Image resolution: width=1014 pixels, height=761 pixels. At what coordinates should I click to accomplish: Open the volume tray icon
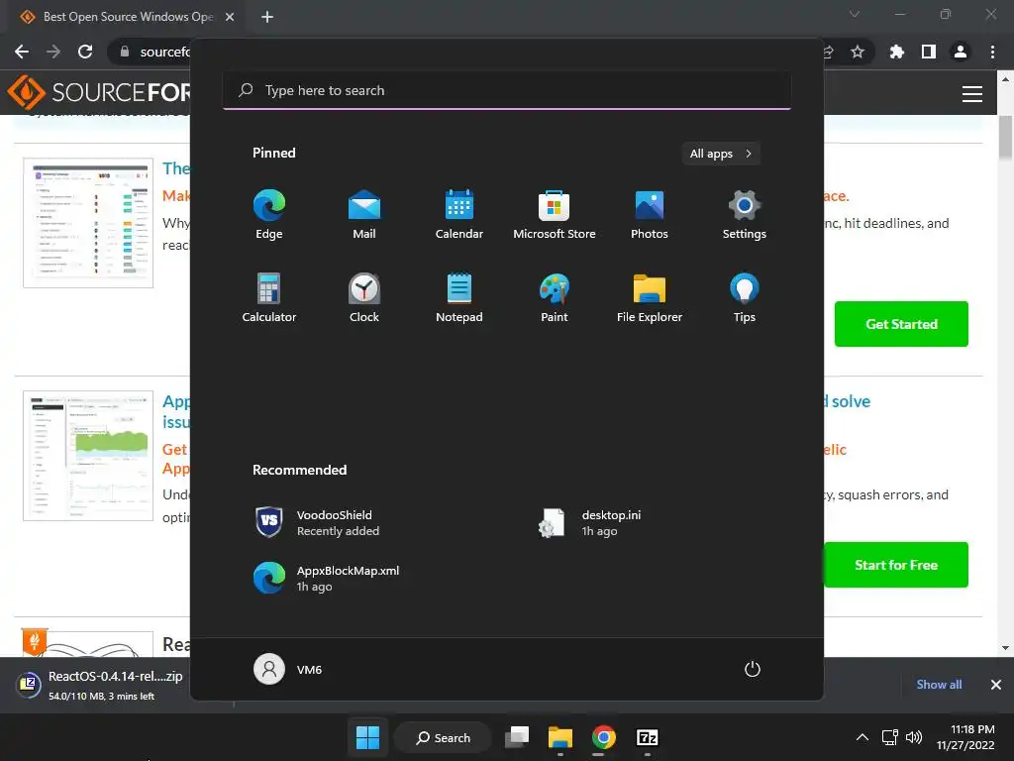(x=913, y=737)
